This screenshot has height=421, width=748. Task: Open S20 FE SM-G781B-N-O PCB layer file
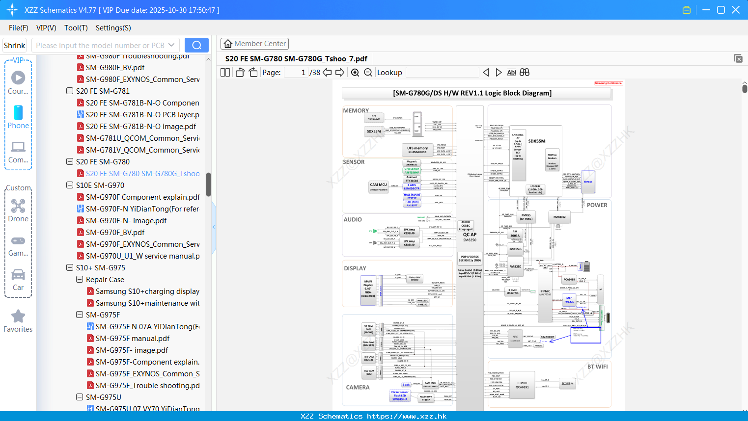click(x=138, y=115)
